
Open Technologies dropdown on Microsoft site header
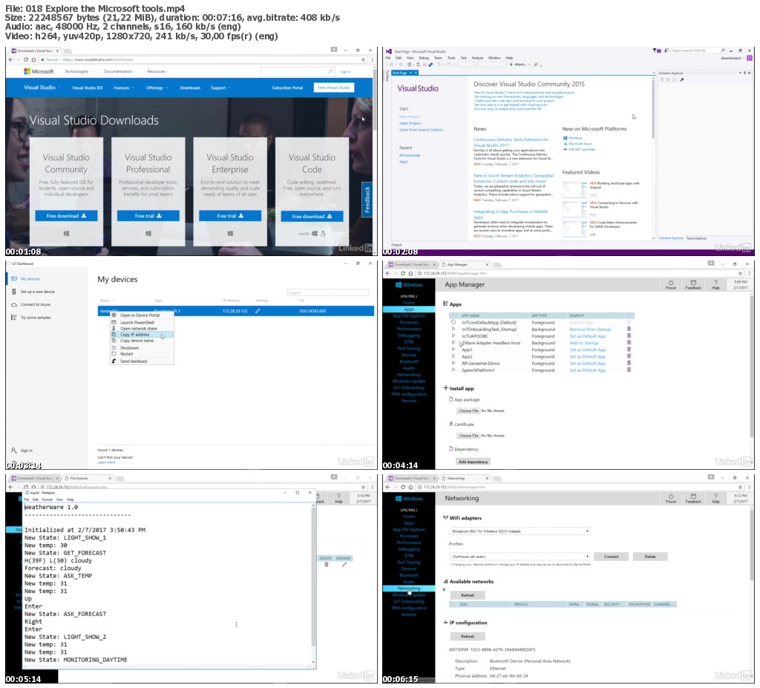click(x=77, y=71)
